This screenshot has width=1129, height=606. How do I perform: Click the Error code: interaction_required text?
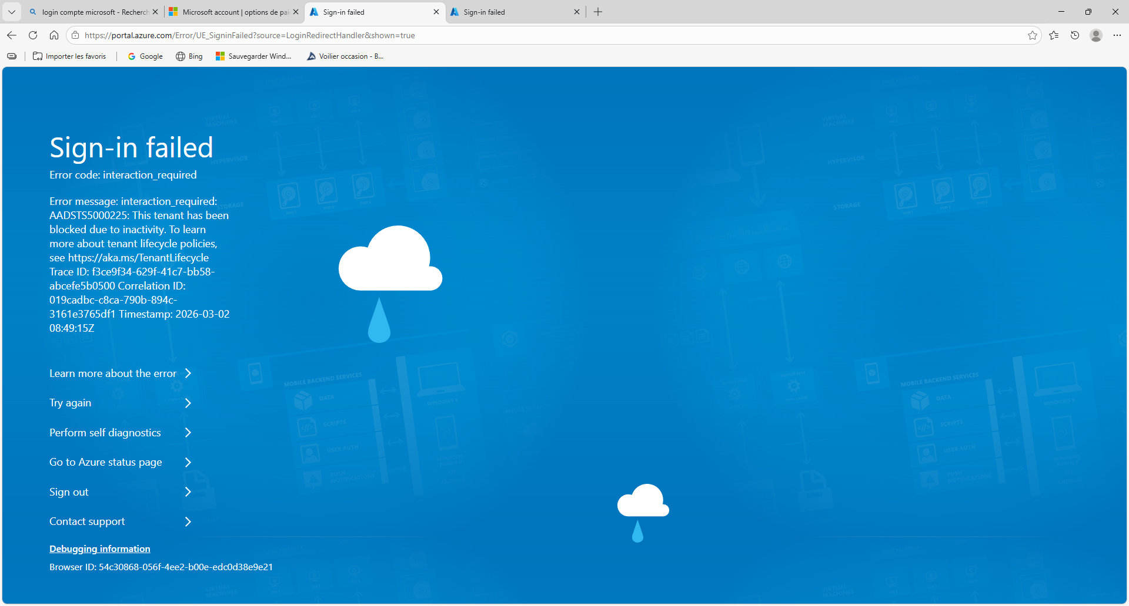coord(123,175)
